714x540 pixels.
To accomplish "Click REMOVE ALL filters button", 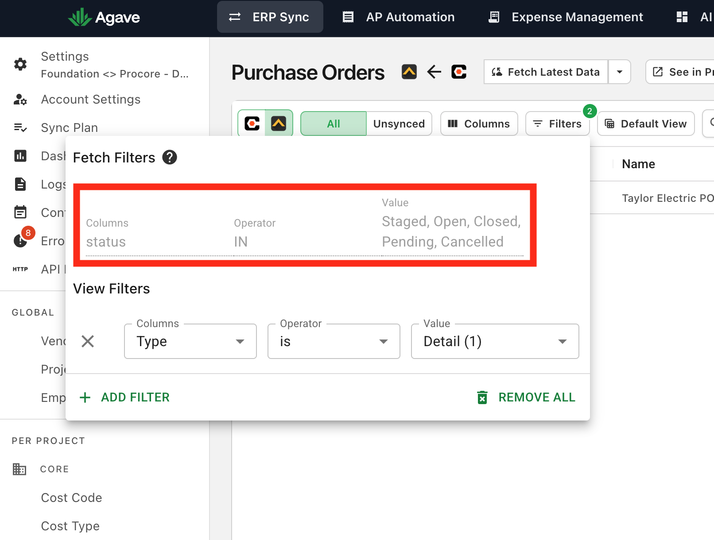I will click(x=526, y=397).
